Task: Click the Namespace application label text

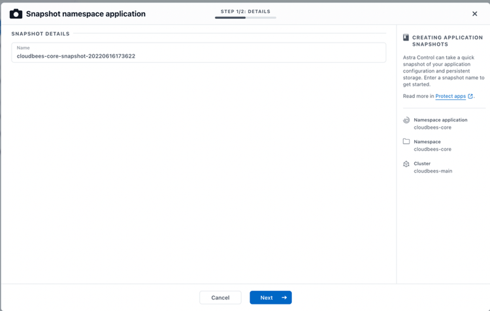Action: point(440,120)
